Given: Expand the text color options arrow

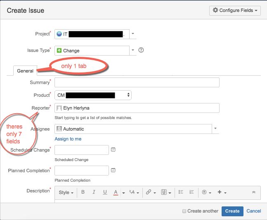Looking at the screenshot, I should click(124, 193).
